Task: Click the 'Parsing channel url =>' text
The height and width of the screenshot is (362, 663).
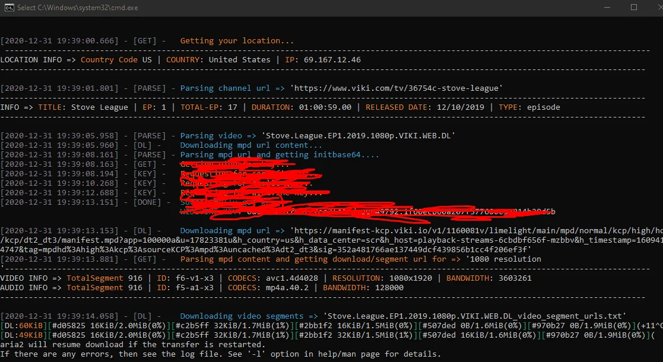Action: click(233, 88)
